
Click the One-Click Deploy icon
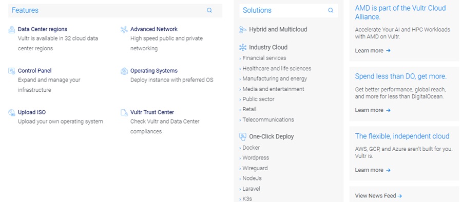pyautogui.click(x=243, y=136)
